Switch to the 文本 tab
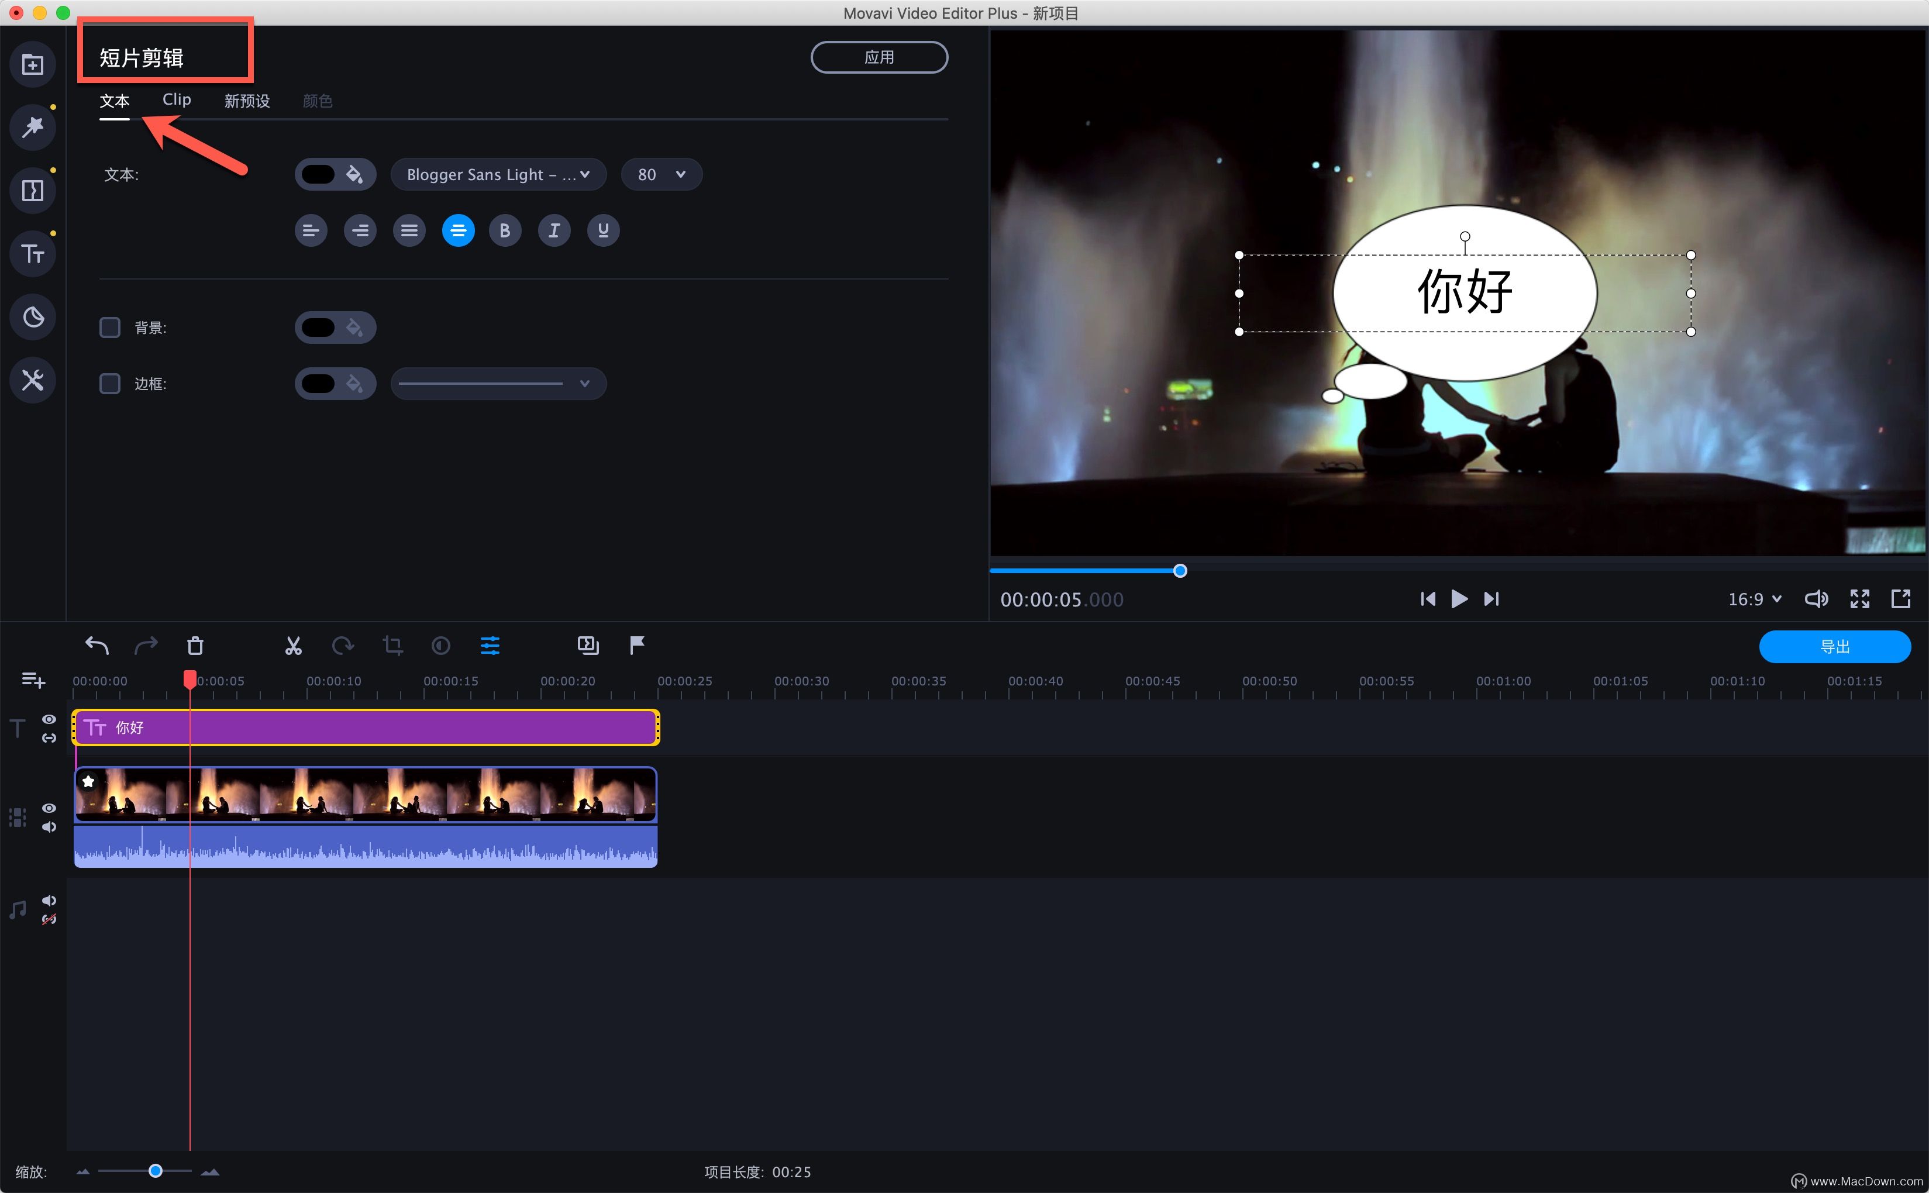Image resolution: width=1929 pixels, height=1193 pixels. point(115,101)
